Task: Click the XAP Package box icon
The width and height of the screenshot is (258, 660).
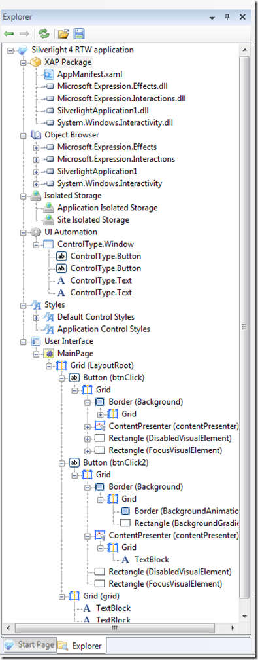Action: coord(37,62)
